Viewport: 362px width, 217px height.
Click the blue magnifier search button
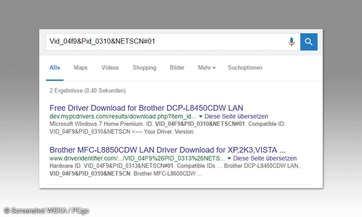(x=309, y=42)
